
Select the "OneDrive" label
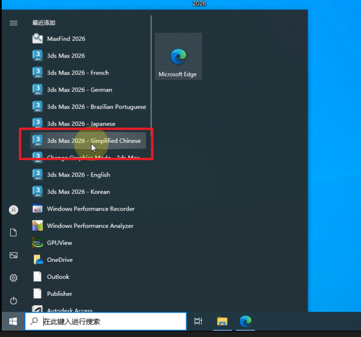60,260
